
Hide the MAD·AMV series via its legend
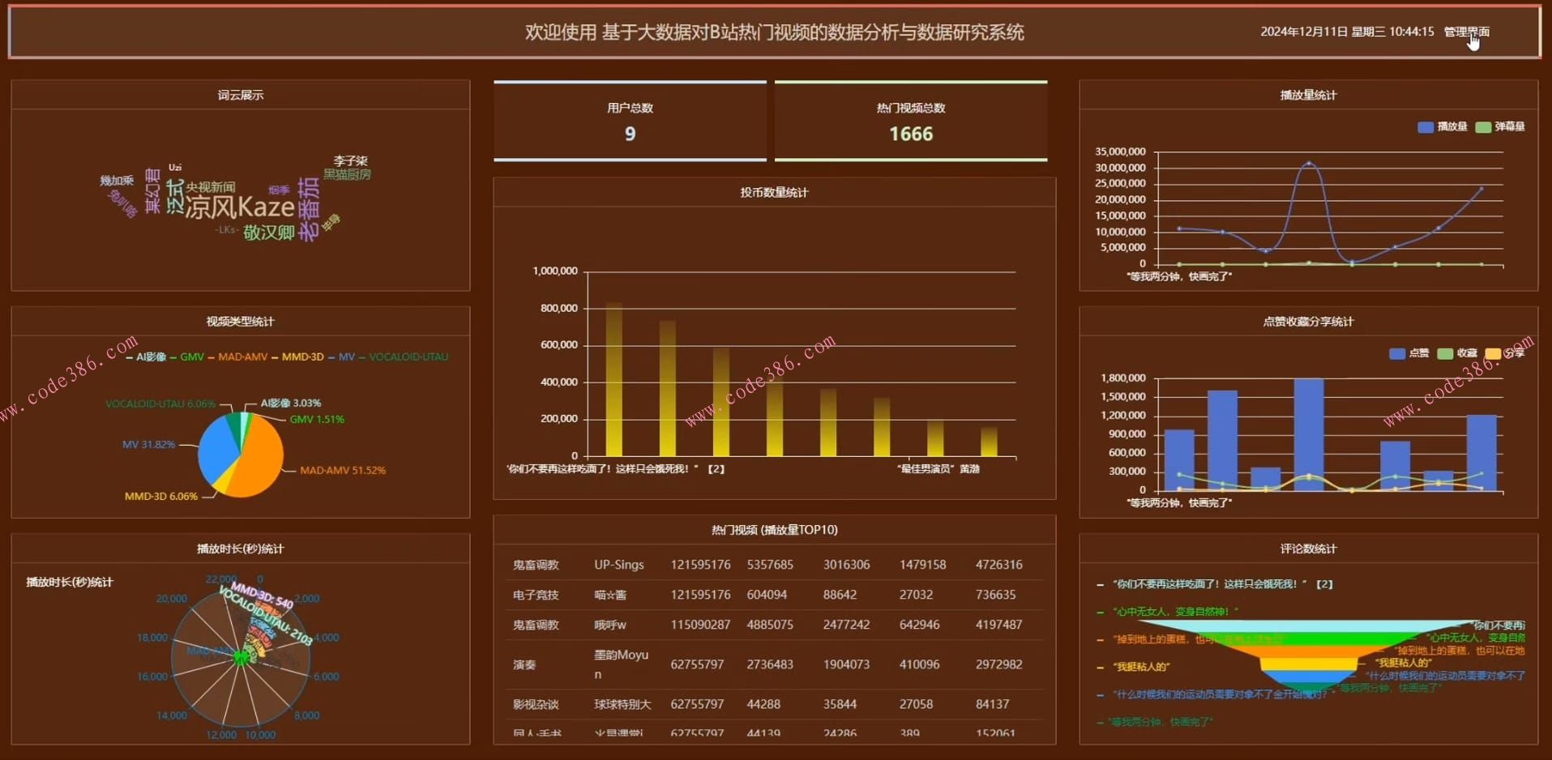pos(237,357)
